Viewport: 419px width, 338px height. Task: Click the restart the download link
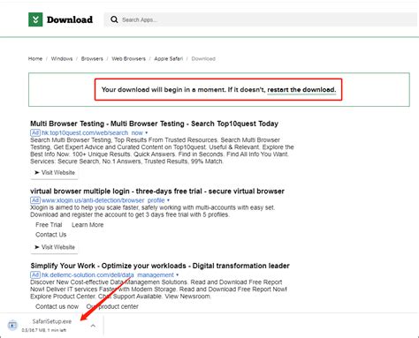301,89
